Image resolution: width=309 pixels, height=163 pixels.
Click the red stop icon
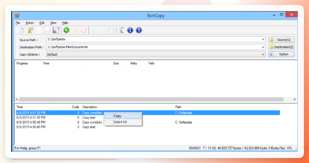coord(83,30)
